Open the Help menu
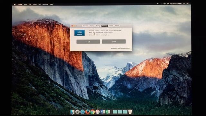The image size is (206, 116). click(x=51, y=4)
